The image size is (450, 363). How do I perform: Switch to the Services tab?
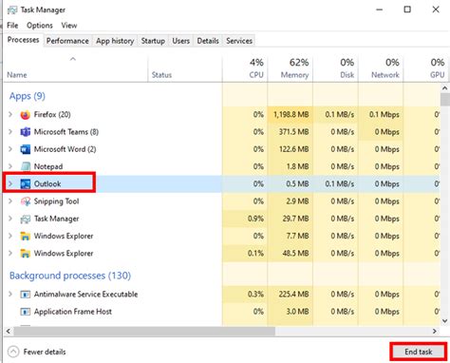point(239,41)
